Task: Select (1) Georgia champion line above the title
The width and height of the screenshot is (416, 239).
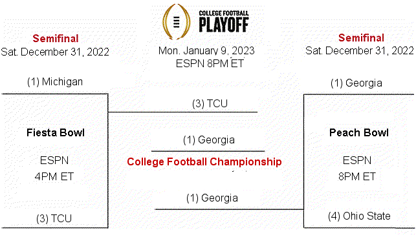Action: click(x=209, y=140)
